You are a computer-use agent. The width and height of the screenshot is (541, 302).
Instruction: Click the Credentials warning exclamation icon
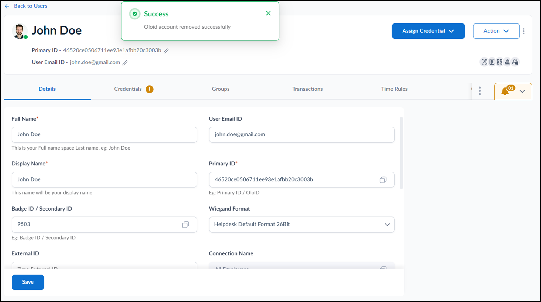(150, 89)
